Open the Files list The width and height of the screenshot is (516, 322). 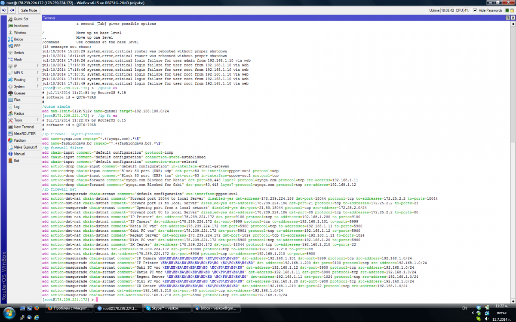tap(17, 100)
